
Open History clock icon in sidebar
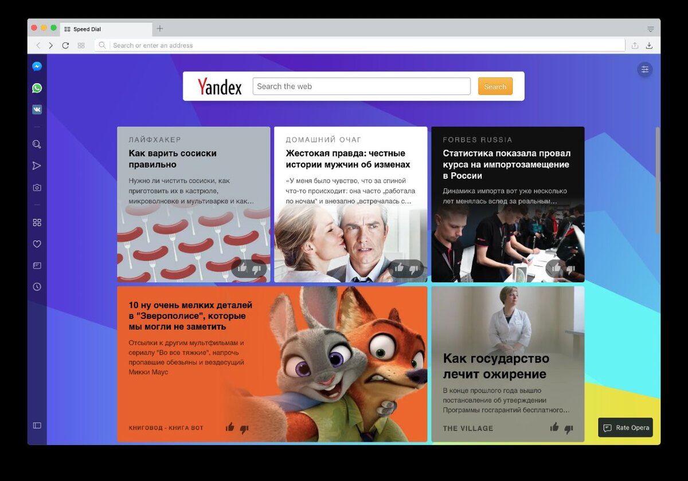click(37, 287)
